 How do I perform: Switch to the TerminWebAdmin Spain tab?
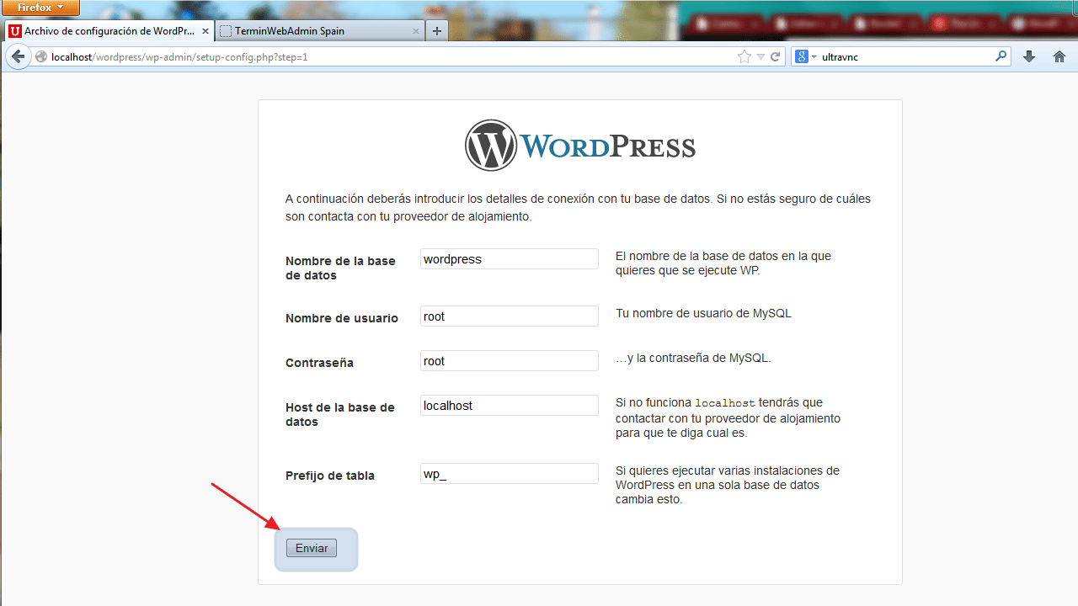pyautogui.click(x=320, y=31)
